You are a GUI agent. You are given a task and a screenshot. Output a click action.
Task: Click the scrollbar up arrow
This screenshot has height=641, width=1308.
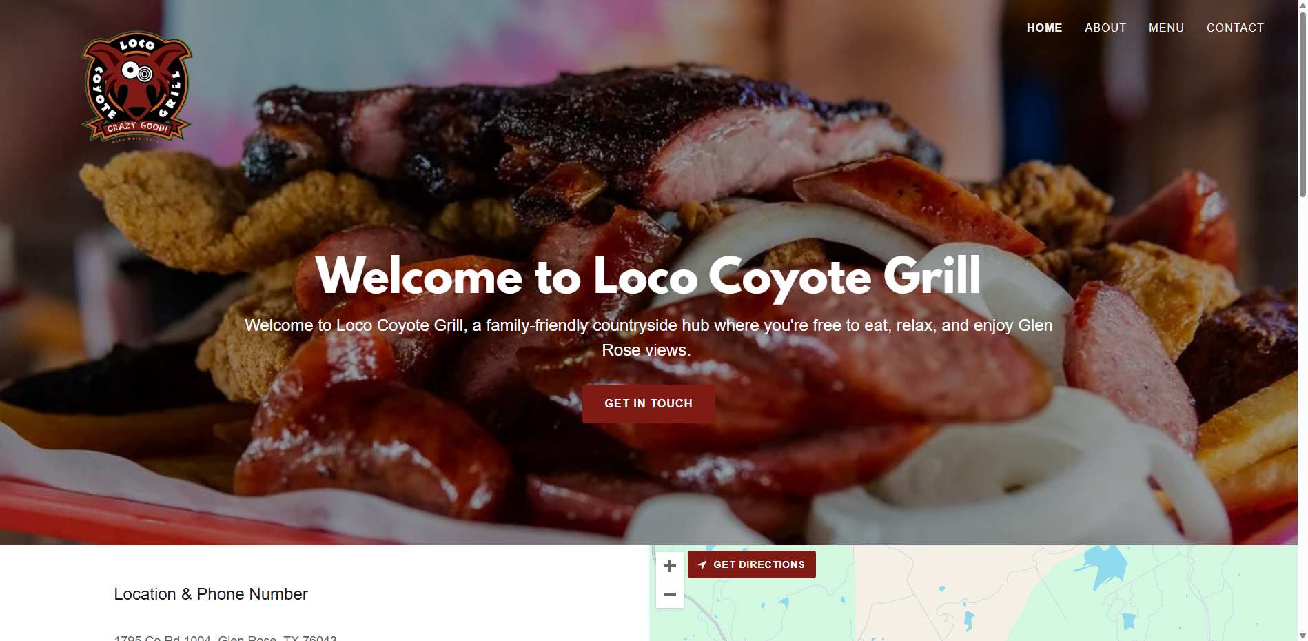point(1302,5)
